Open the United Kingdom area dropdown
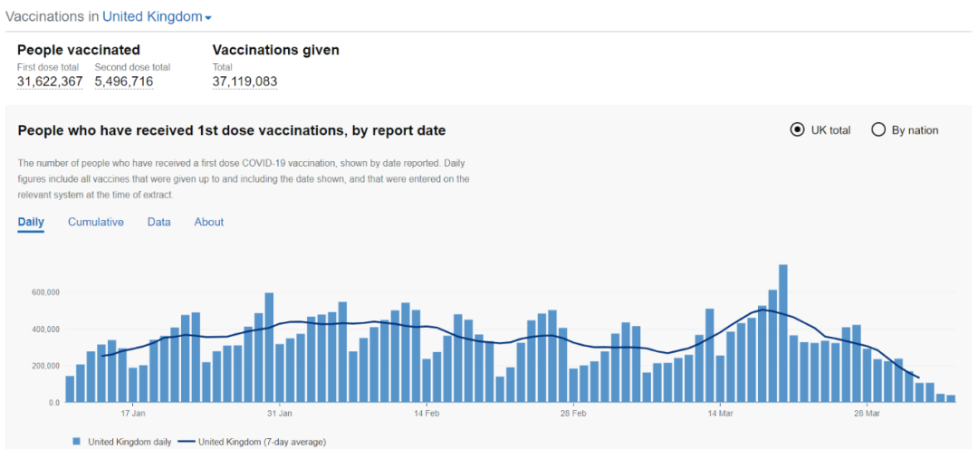 tap(151, 17)
